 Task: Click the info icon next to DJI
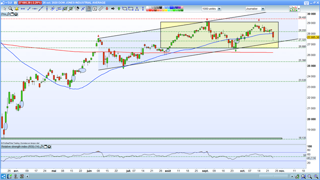point(16,3)
